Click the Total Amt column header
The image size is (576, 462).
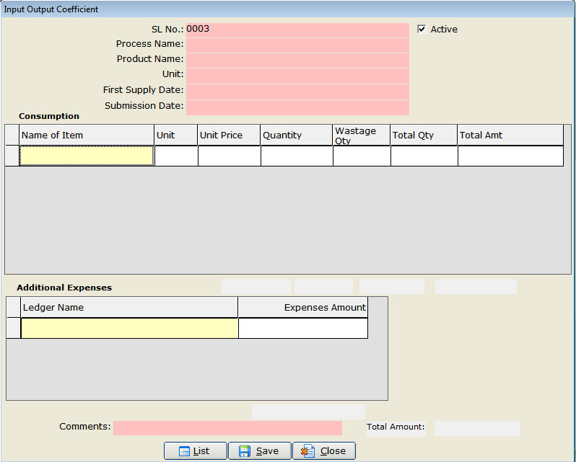510,135
